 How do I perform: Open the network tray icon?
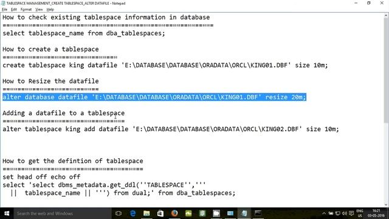(338, 214)
